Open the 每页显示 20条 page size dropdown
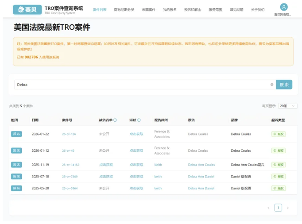Image resolution: width=302 pixels, height=224 pixels. (288, 106)
